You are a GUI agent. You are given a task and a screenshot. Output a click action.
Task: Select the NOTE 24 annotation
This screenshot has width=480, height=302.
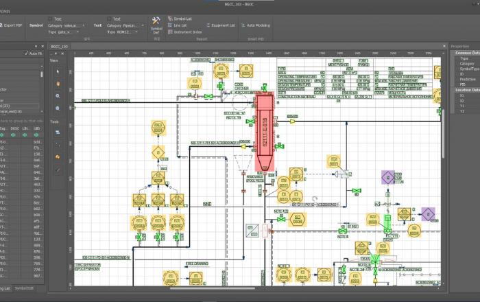(357, 270)
